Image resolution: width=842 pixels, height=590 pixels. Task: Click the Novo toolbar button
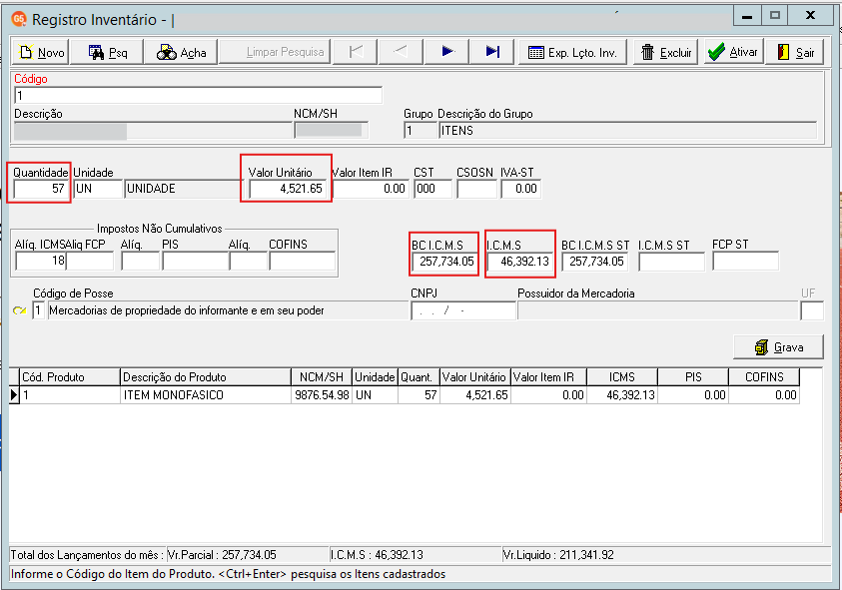pyautogui.click(x=41, y=52)
